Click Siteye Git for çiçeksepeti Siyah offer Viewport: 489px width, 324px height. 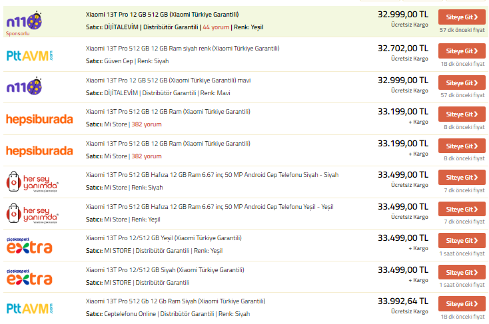coord(462,272)
